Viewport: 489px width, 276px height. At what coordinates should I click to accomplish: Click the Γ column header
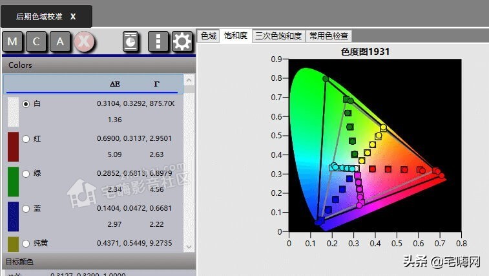pyautogui.click(x=156, y=84)
